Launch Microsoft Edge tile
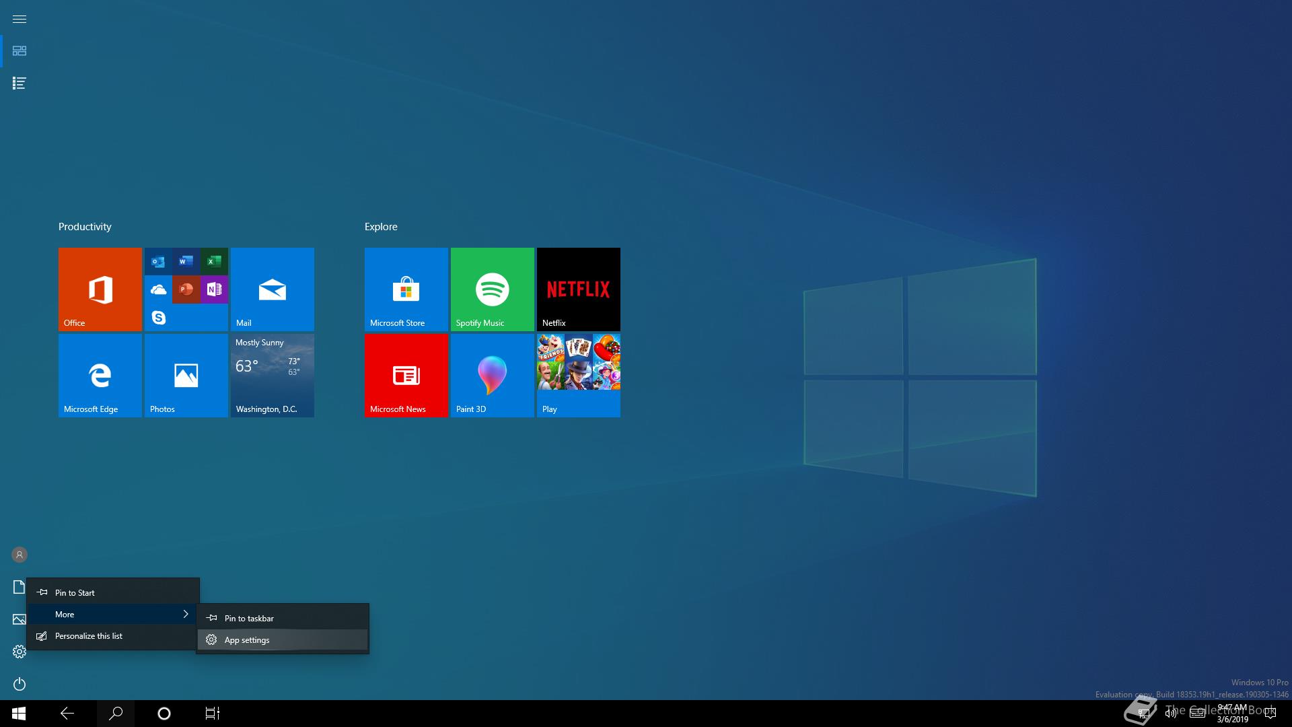The height and width of the screenshot is (727, 1292). [x=100, y=376]
